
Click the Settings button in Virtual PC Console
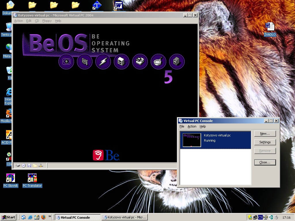coord(265,142)
